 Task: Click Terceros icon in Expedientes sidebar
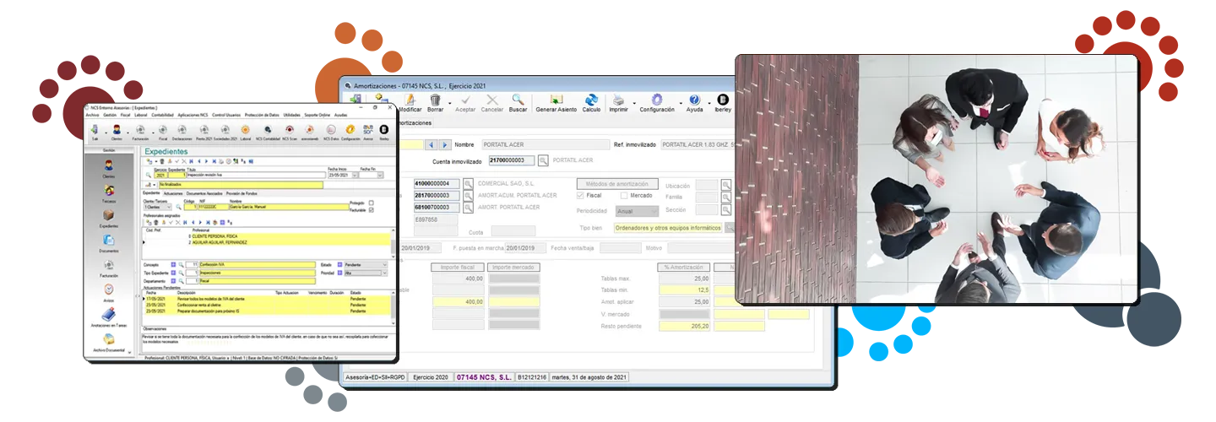[109, 191]
